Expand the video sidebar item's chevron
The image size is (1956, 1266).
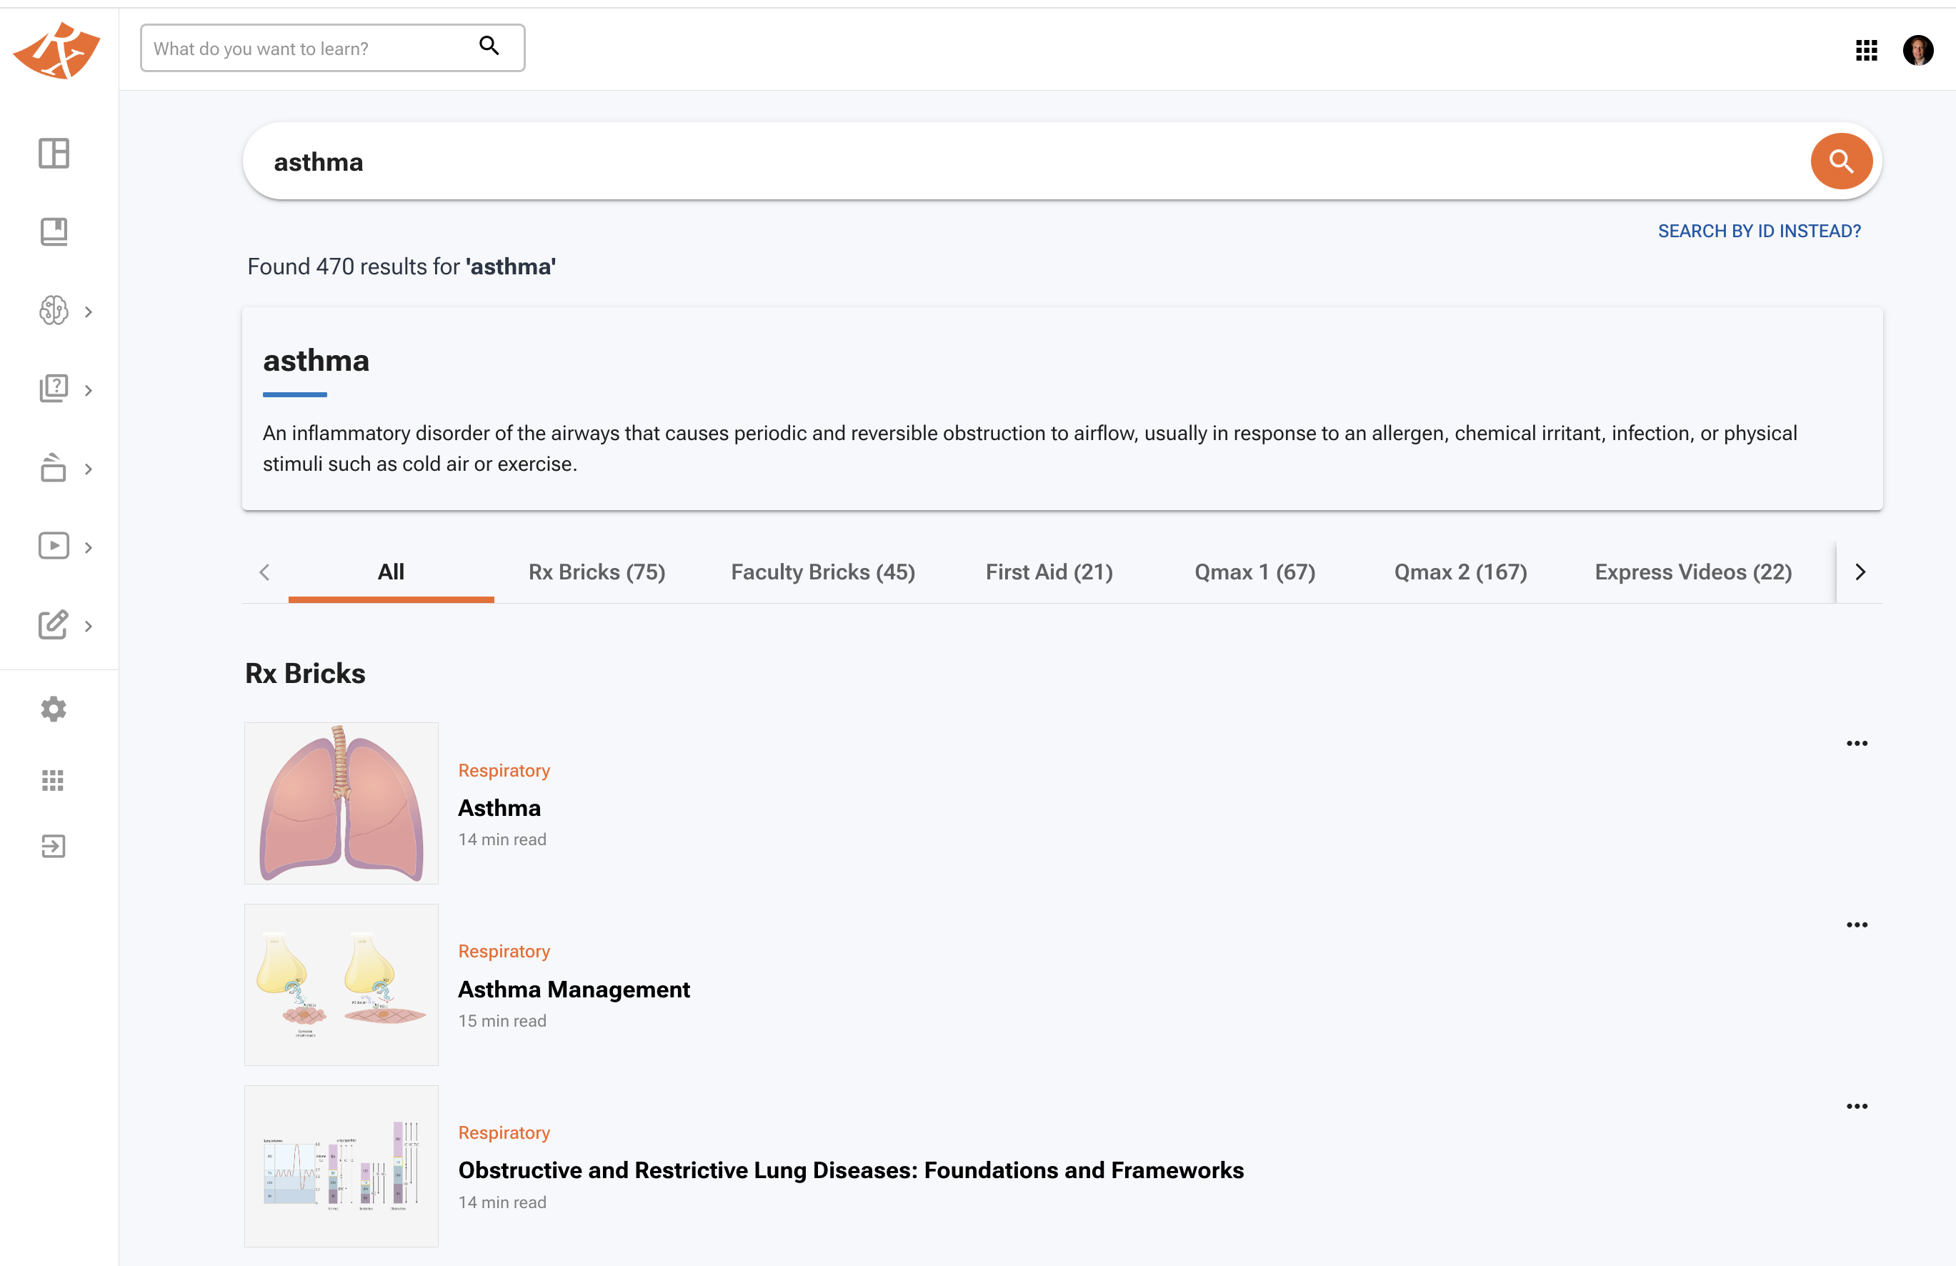pyautogui.click(x=89, y=546)
